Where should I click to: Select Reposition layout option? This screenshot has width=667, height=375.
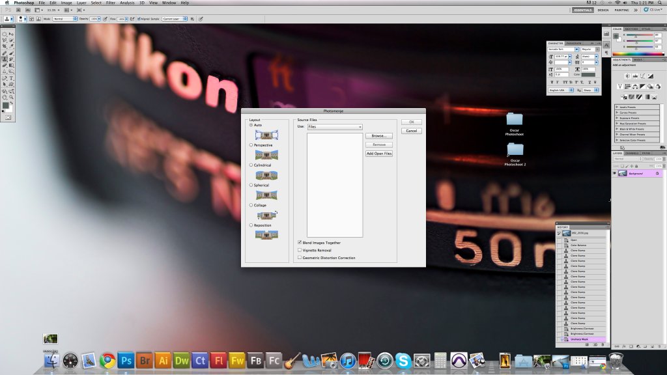(251, 225)
